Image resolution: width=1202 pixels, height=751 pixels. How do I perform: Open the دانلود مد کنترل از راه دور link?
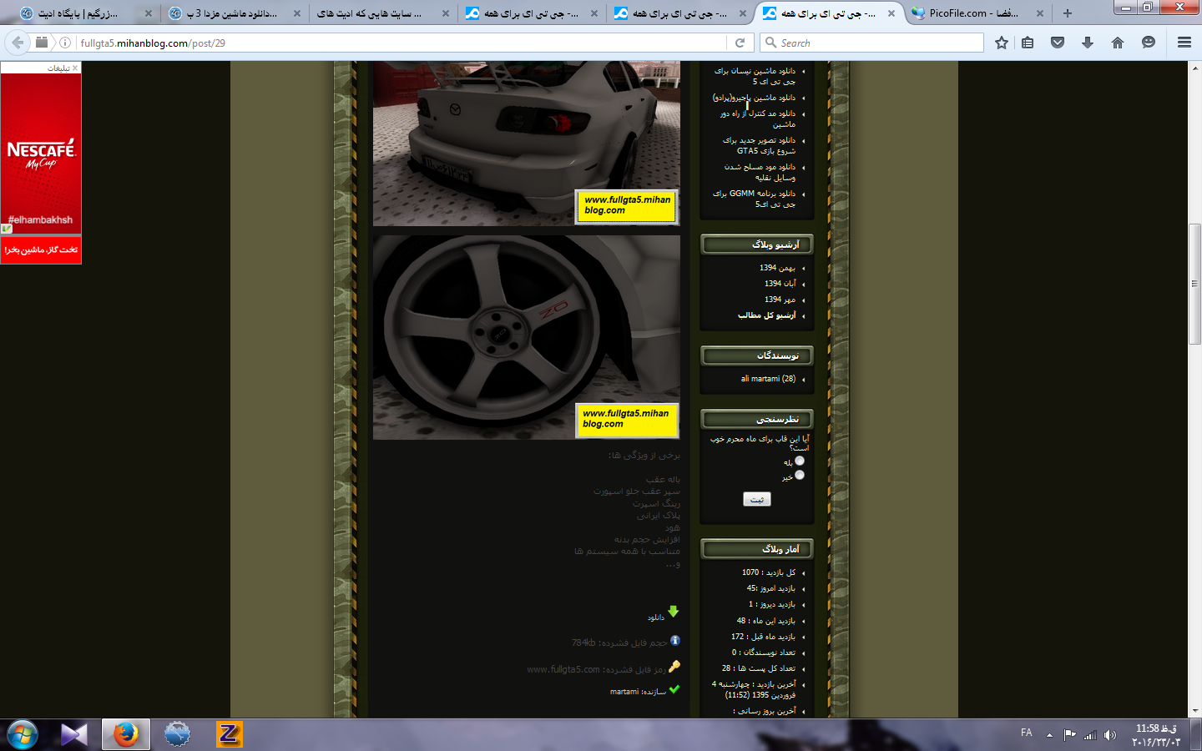point(758,118)
